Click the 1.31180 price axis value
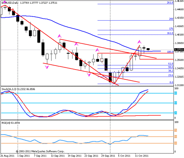The width and height of the screenshot is (184, 158). [179, 85]
